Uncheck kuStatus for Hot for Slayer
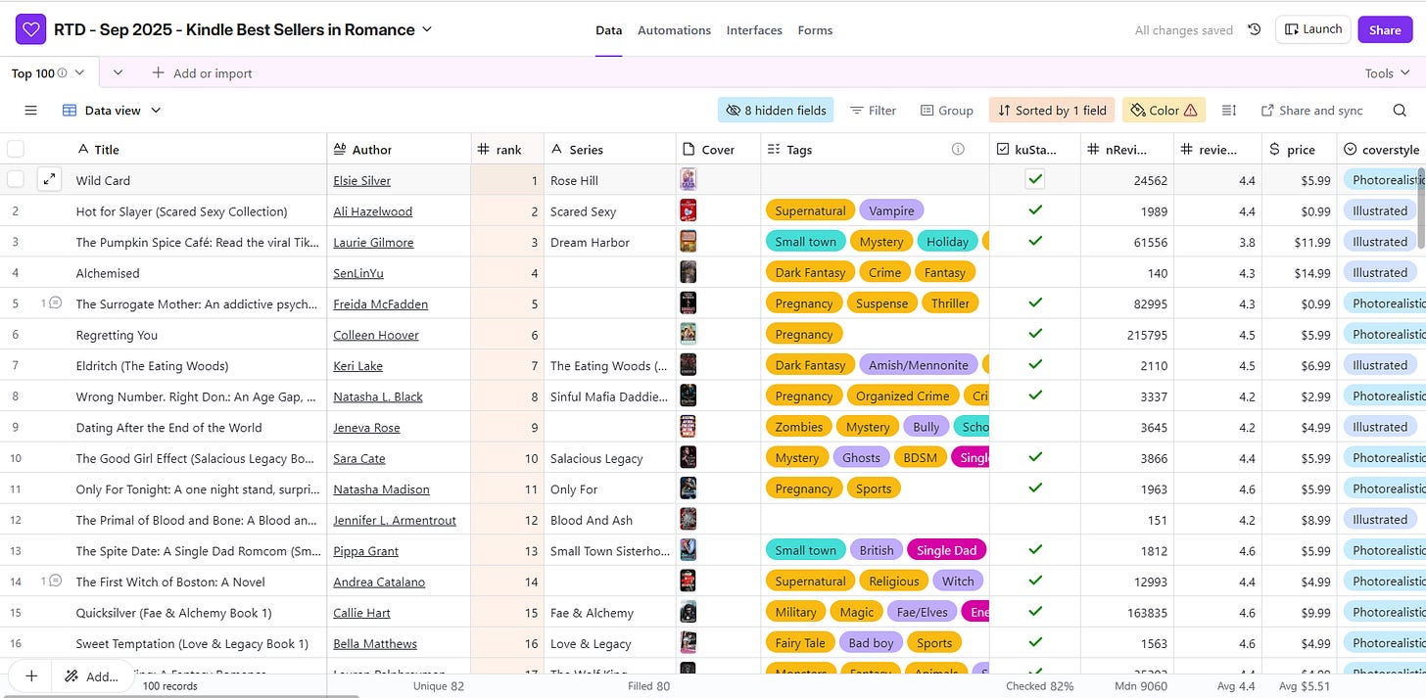The width and height of the screenshot is (1426, 698). click(1035, 209)
